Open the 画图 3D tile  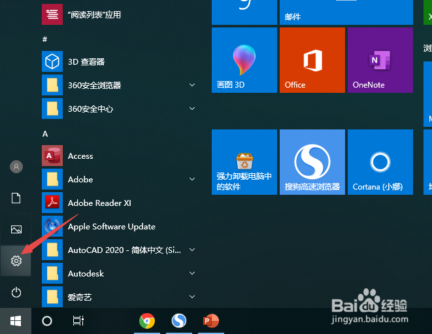(x=244, y=60)
